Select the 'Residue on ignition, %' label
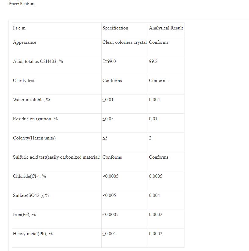Image resolution: width=249 pixels, height=251 pixels. tap(35, 119)
